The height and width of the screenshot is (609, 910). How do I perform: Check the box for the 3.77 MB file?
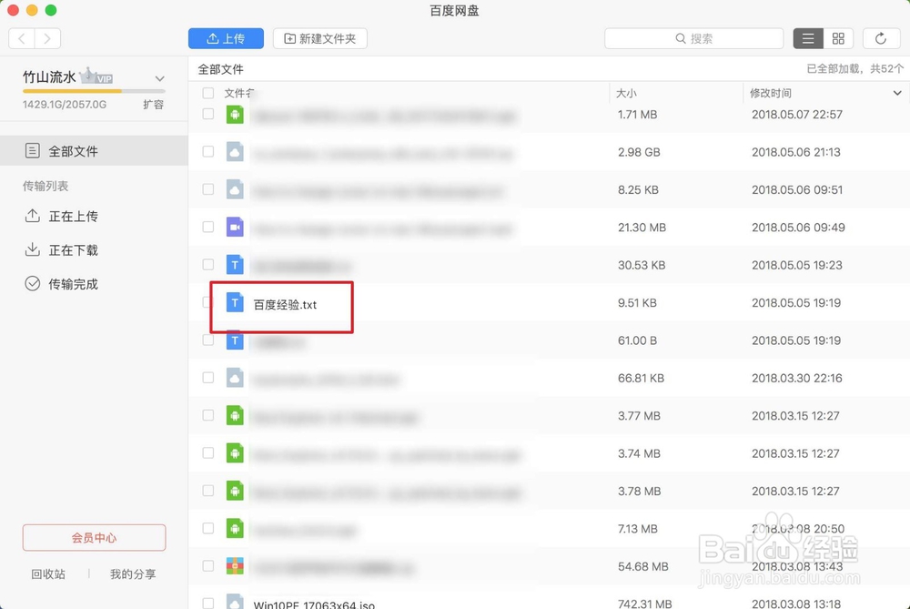(x=207, y=416)
